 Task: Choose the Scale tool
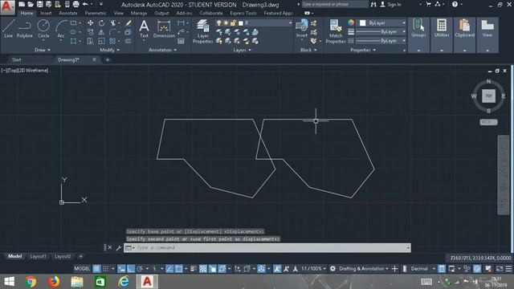point(102,41)
